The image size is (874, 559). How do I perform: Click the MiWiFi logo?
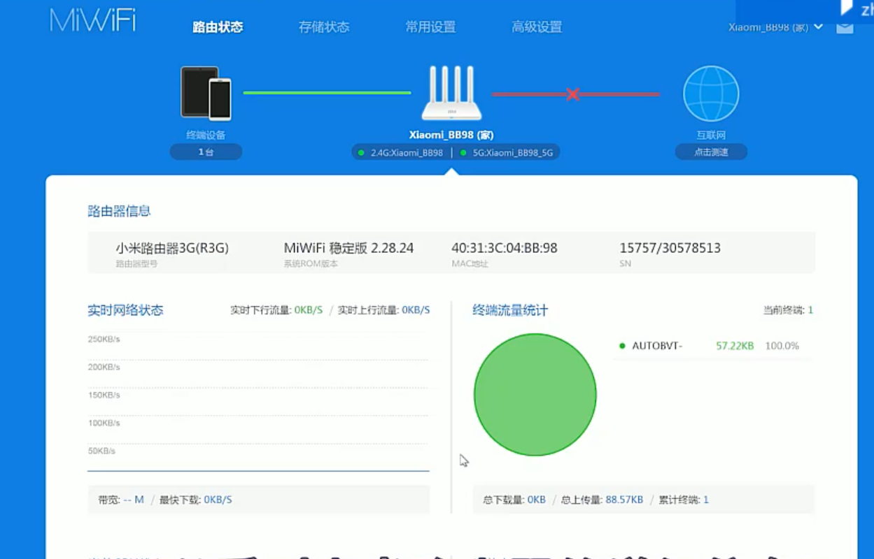point(92,20)
